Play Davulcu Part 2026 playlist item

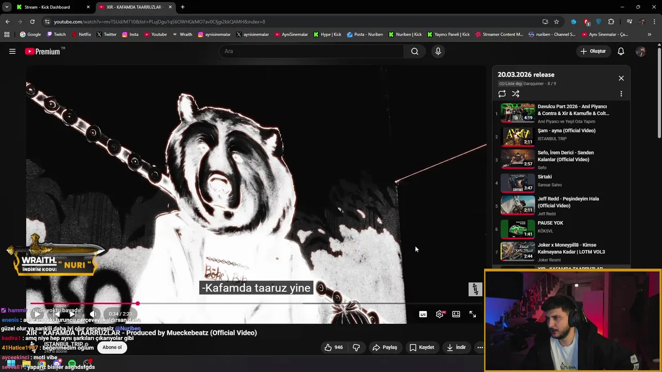pos(561,114)
